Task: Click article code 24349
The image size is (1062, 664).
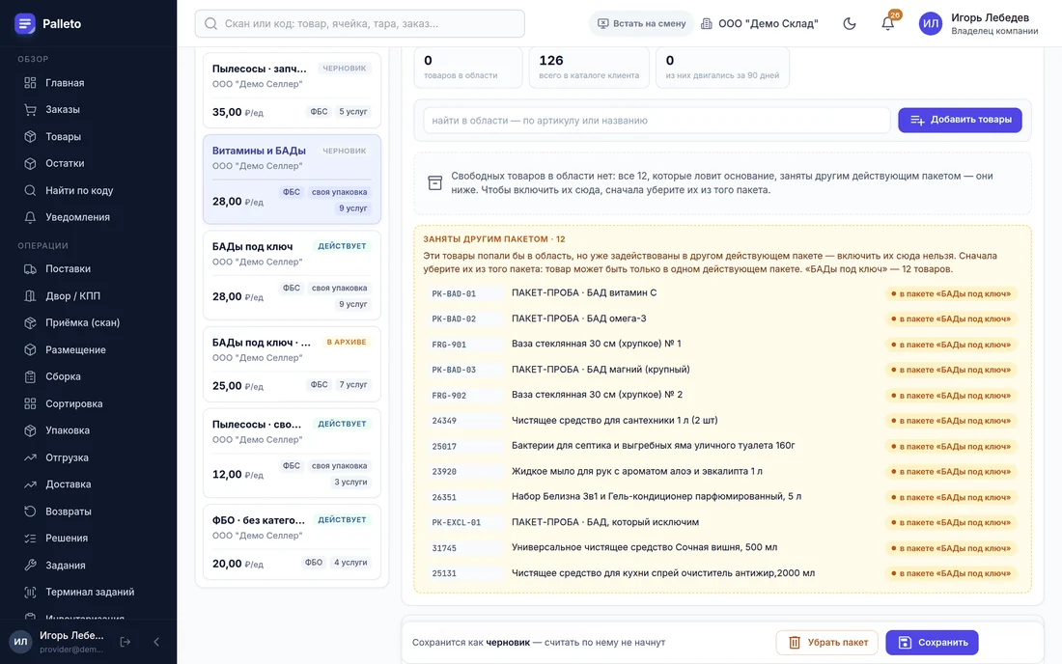Action: pos(444,421)
